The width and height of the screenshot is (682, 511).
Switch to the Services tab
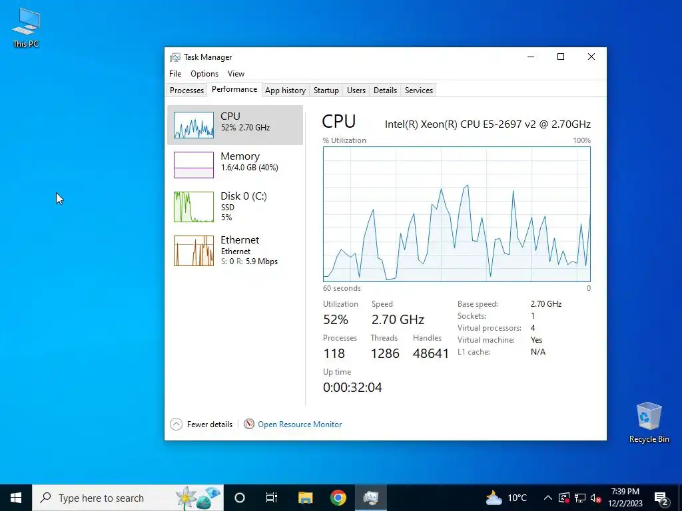(x=419, y=90)
